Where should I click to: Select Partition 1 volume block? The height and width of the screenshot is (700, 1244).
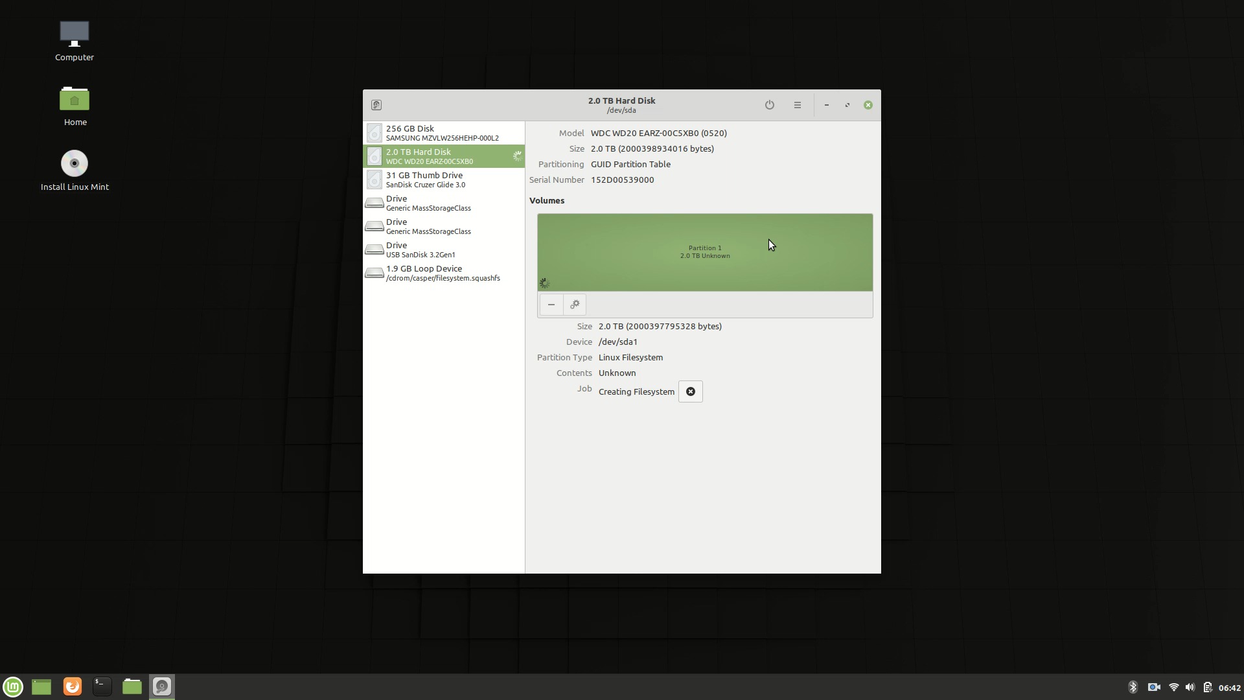click(704, 252)
